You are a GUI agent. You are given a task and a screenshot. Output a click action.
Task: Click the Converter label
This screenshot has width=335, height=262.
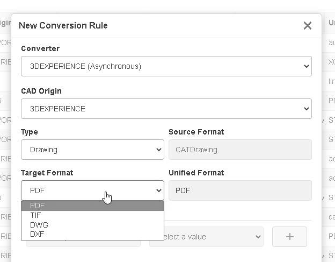pyautogui.click(x=40, y=48)
